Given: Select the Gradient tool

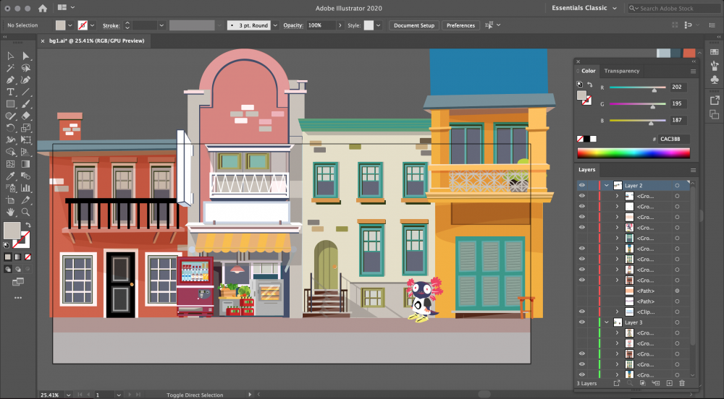Looking at the screenshot, I should coord(25,164).
